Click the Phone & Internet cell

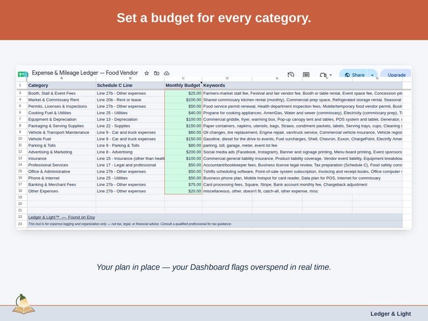click(61, 178)
